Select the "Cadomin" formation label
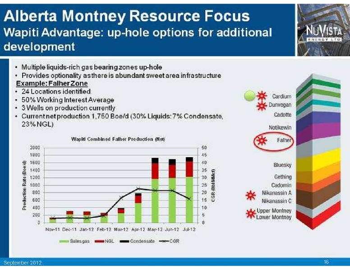This screenshot has width=350, height=270. (281, 185)
